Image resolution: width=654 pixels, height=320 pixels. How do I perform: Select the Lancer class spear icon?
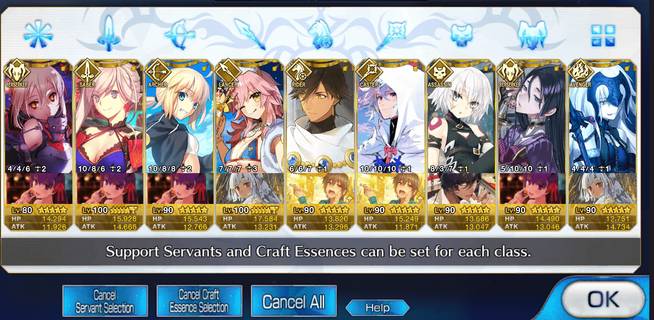(x=248, y=34)
